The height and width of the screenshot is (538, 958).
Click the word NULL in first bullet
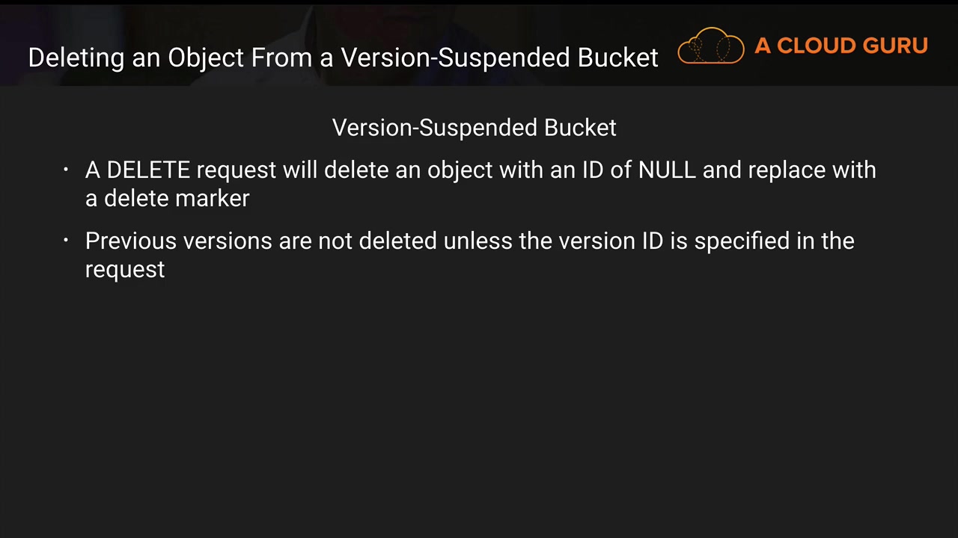667,170
